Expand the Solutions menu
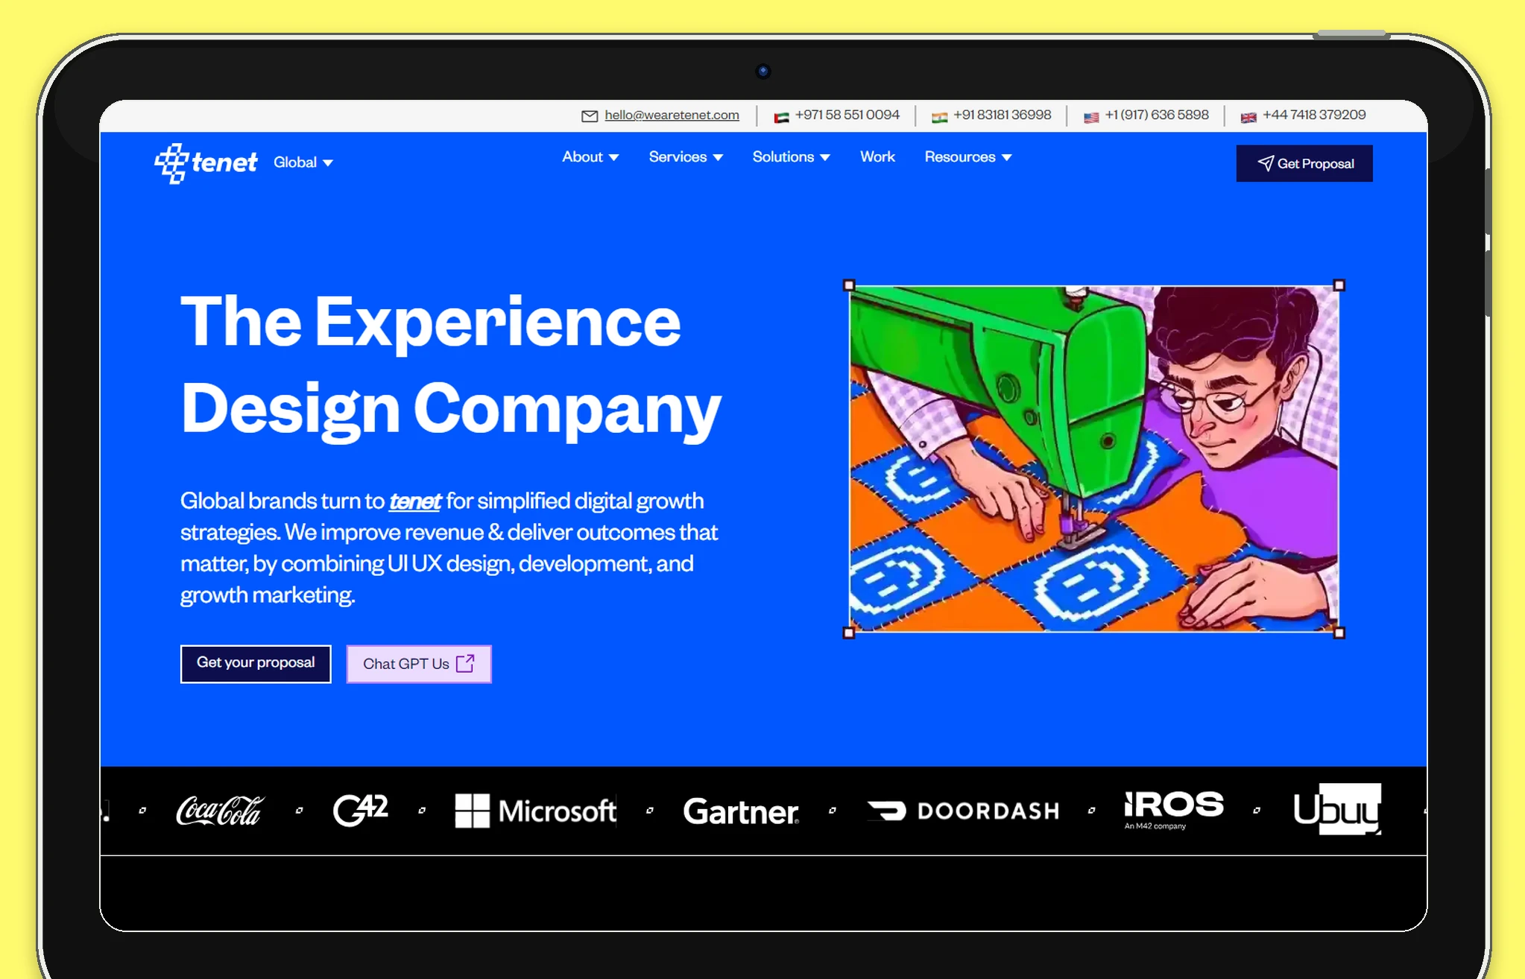Viewport: 1525px width, 979px height. tap(791, 157)
